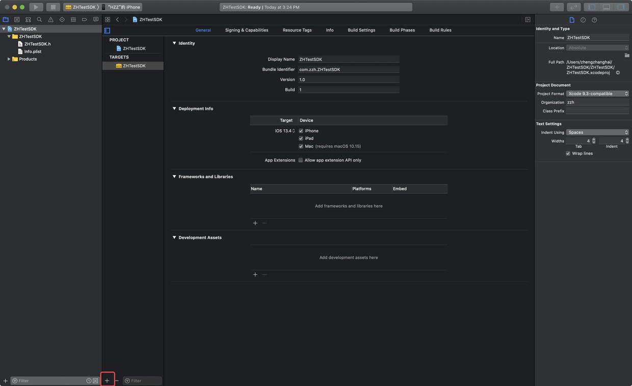632x386 pixels.
Task: Open the Test navigator diamond icon
Action: tap(62, 19)
